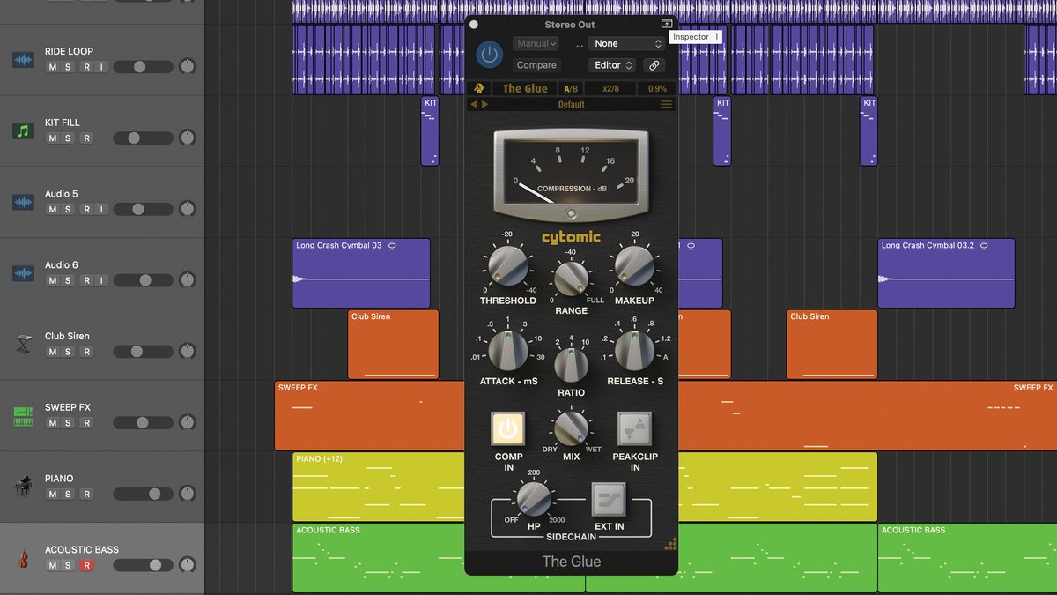
Task: Click the KIT FILL track music note icon
Action: coord(23,131)
